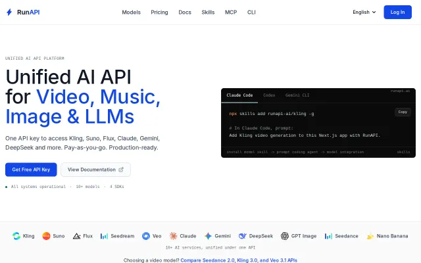Click Get Free API Key button
The image size is (421, 263).
coord(31,170)
